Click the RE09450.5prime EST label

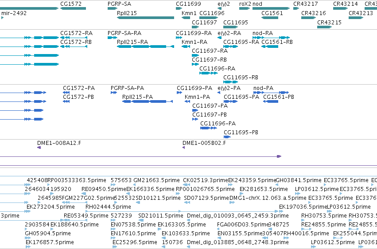tap(104, 189)
